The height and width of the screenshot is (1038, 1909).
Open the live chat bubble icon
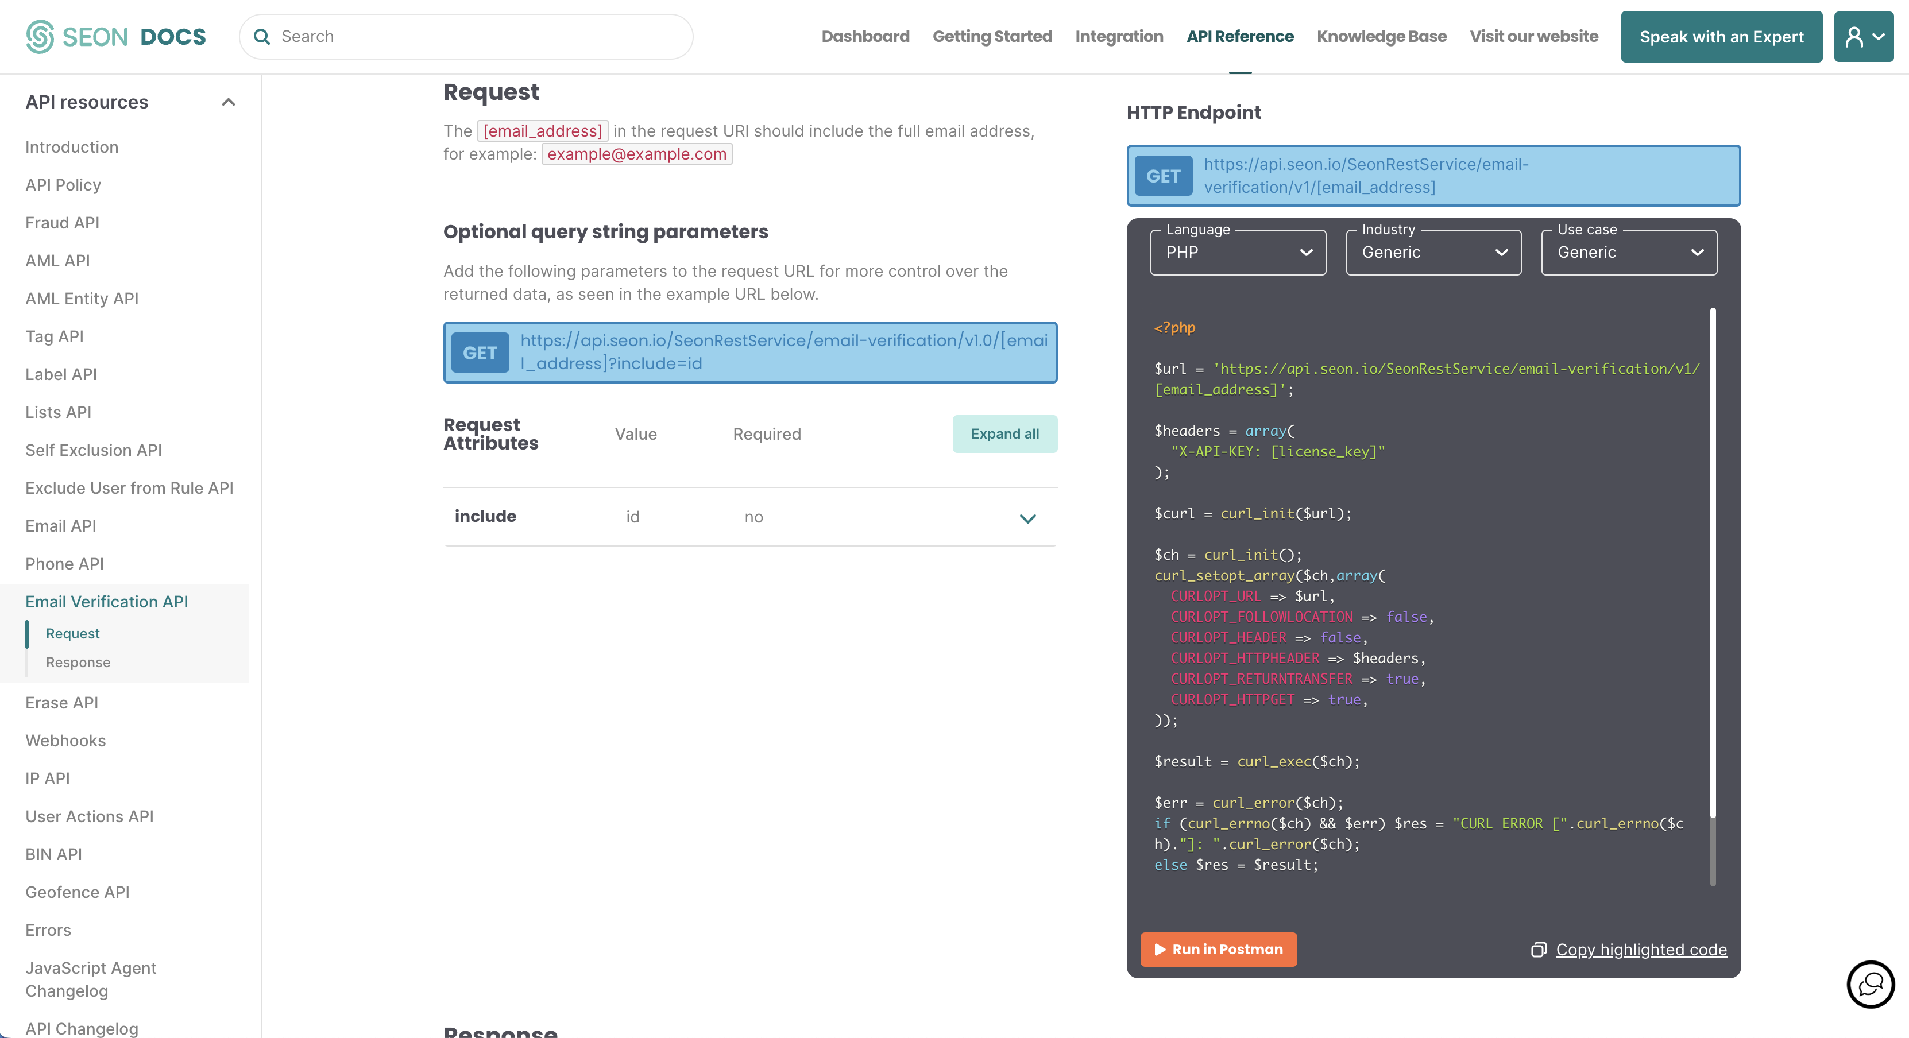pyautogui.click(x=1871, y=984)
